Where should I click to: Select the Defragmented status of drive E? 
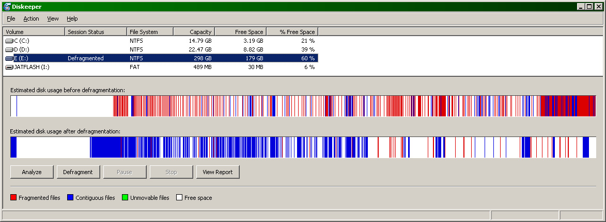[x=85, y=58]
